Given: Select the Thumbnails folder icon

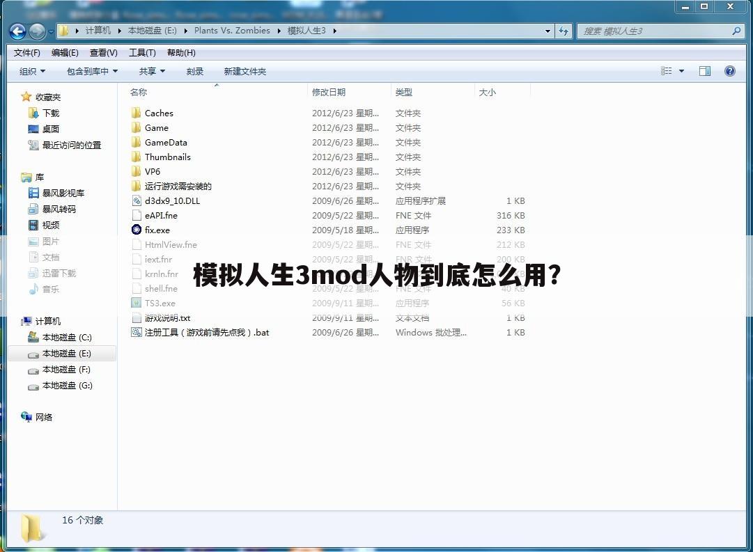Looking at the screenshot, I should pos(137,157).
